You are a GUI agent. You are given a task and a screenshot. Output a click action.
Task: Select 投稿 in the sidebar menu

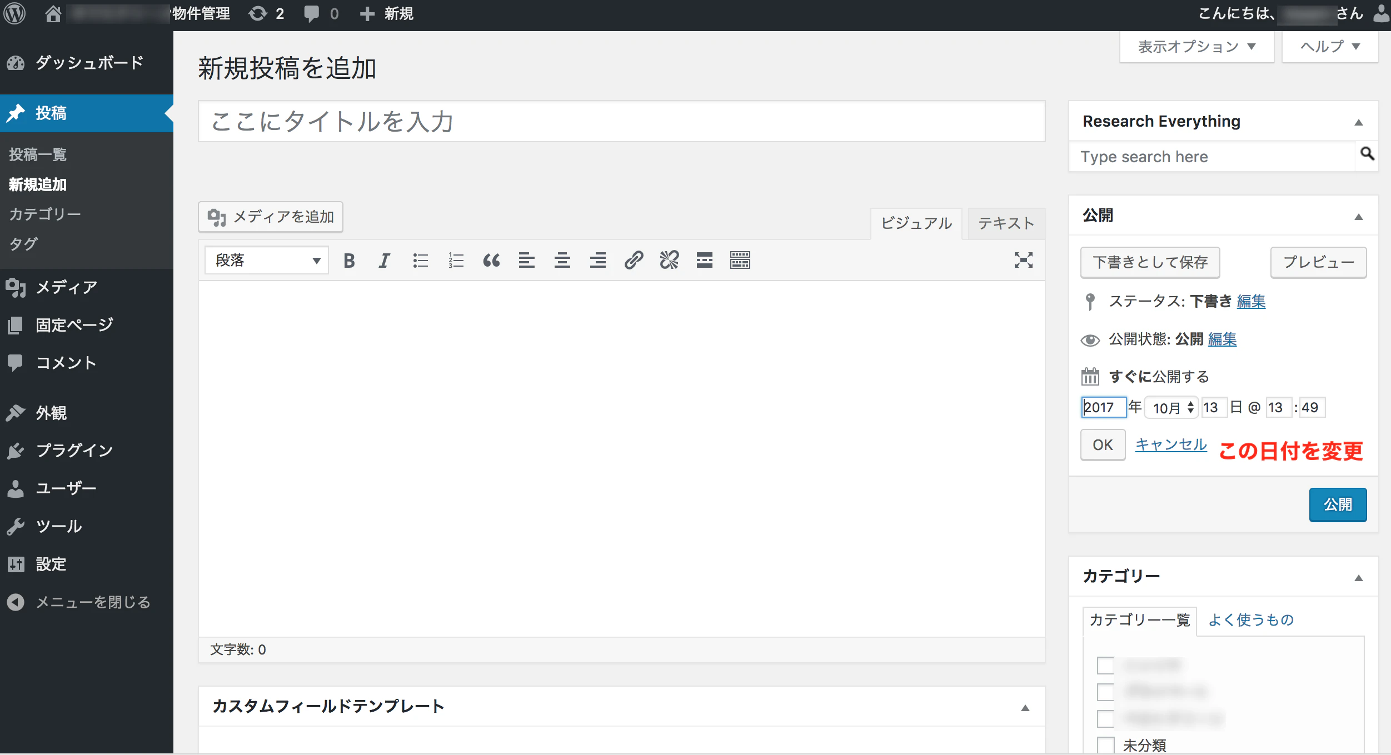[87, 113]
